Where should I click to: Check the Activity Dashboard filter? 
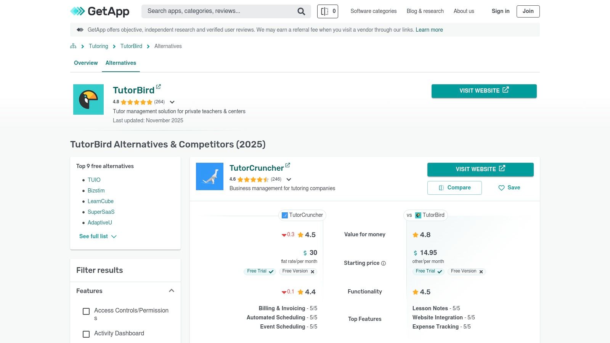coord(86,334)
